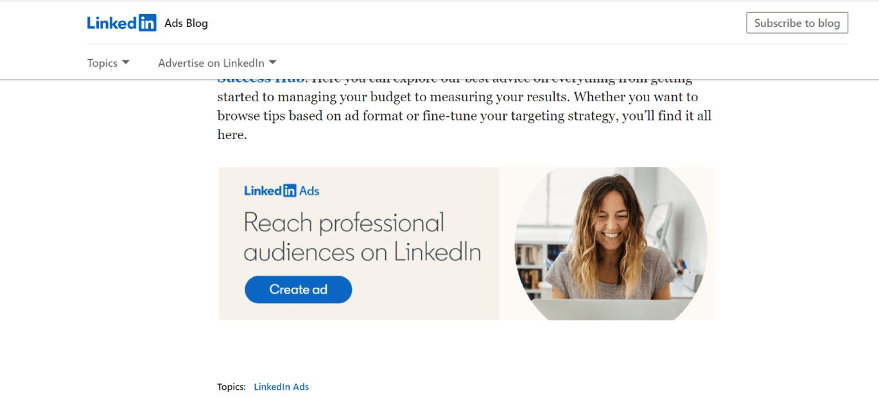This screenshot has height=409, width=879.
Task: Open the LinkedIn Ads topic link
Action: point(281,387)
